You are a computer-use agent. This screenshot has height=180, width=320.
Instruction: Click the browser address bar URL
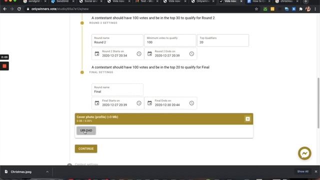[60, 9]
